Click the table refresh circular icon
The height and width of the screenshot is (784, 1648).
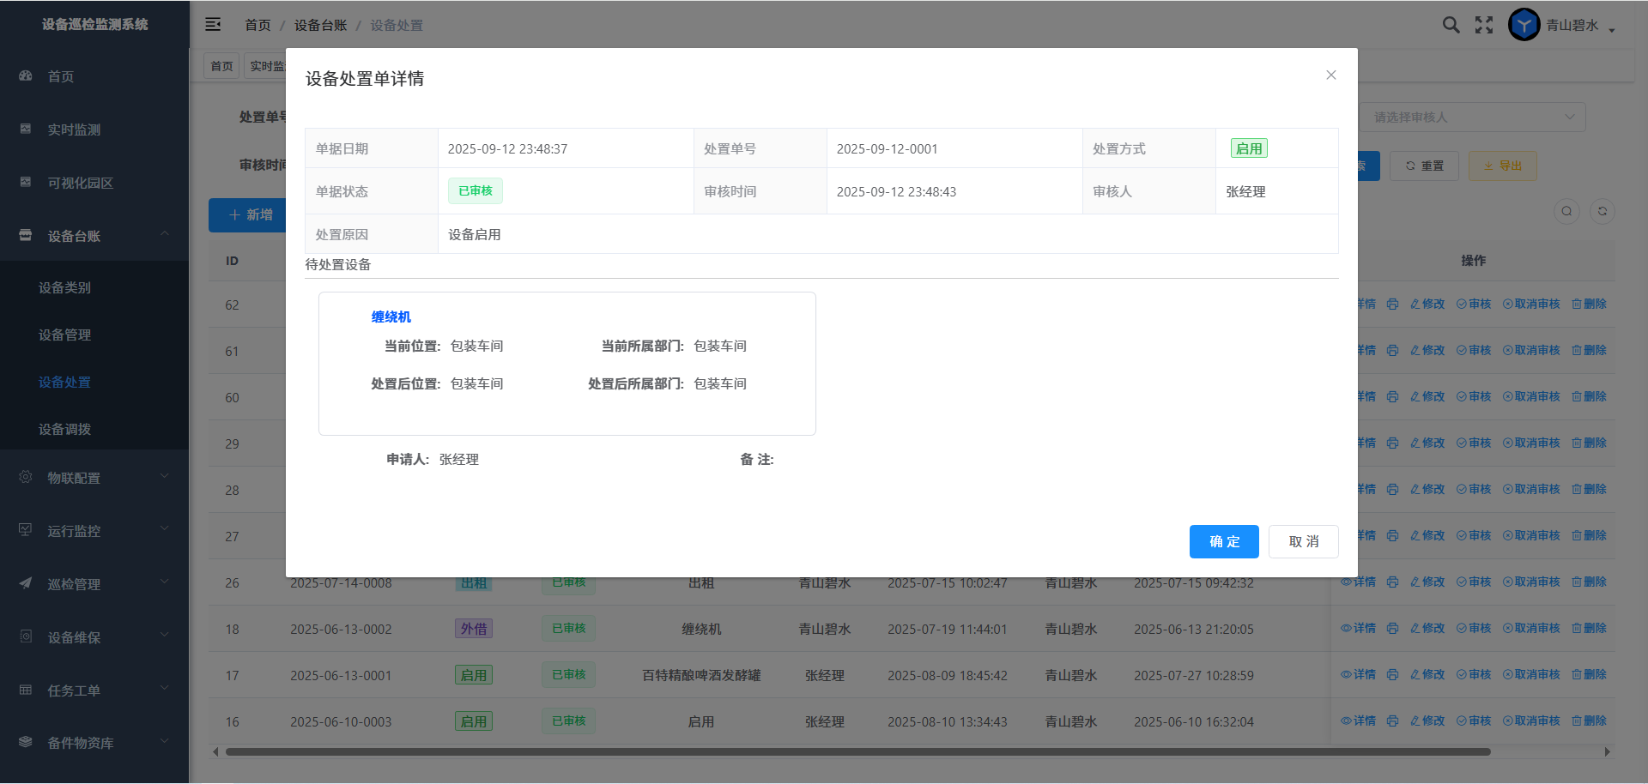1602,212
